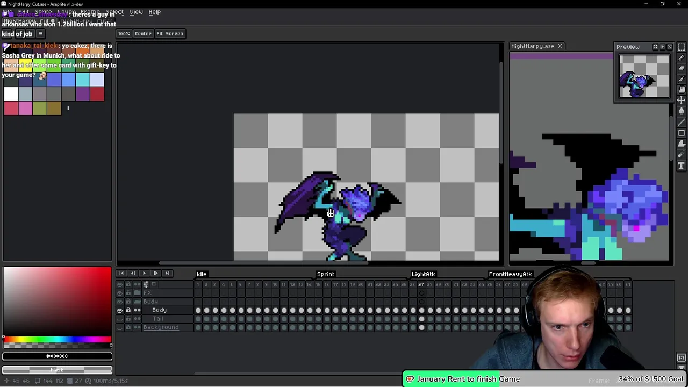Pick the cyan palette swatch
Viewport: 688px width, 387px height.
click(83, 80)
